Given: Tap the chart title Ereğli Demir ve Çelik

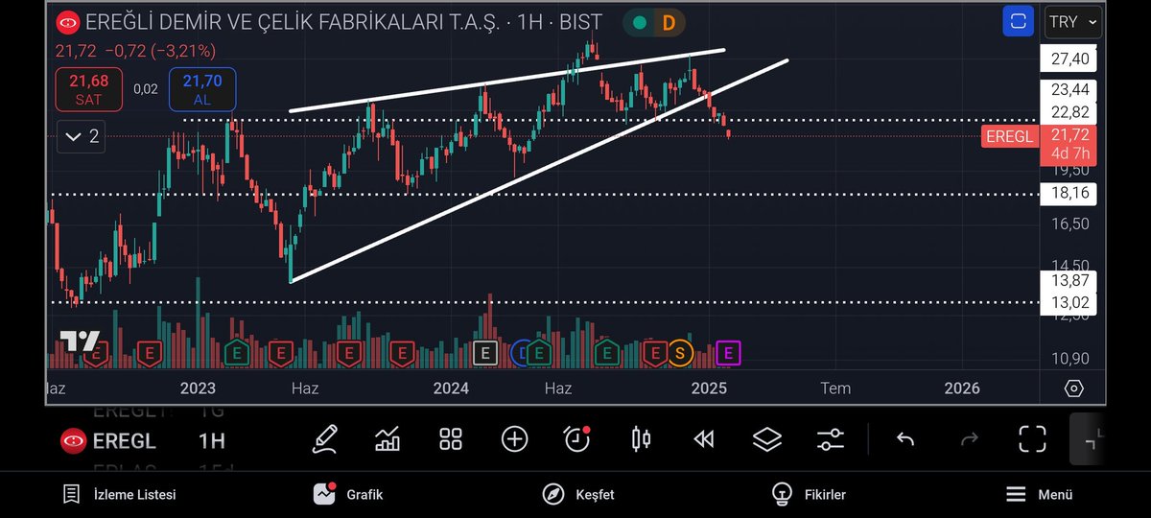Looking at the screenshot, I should 343,22.
